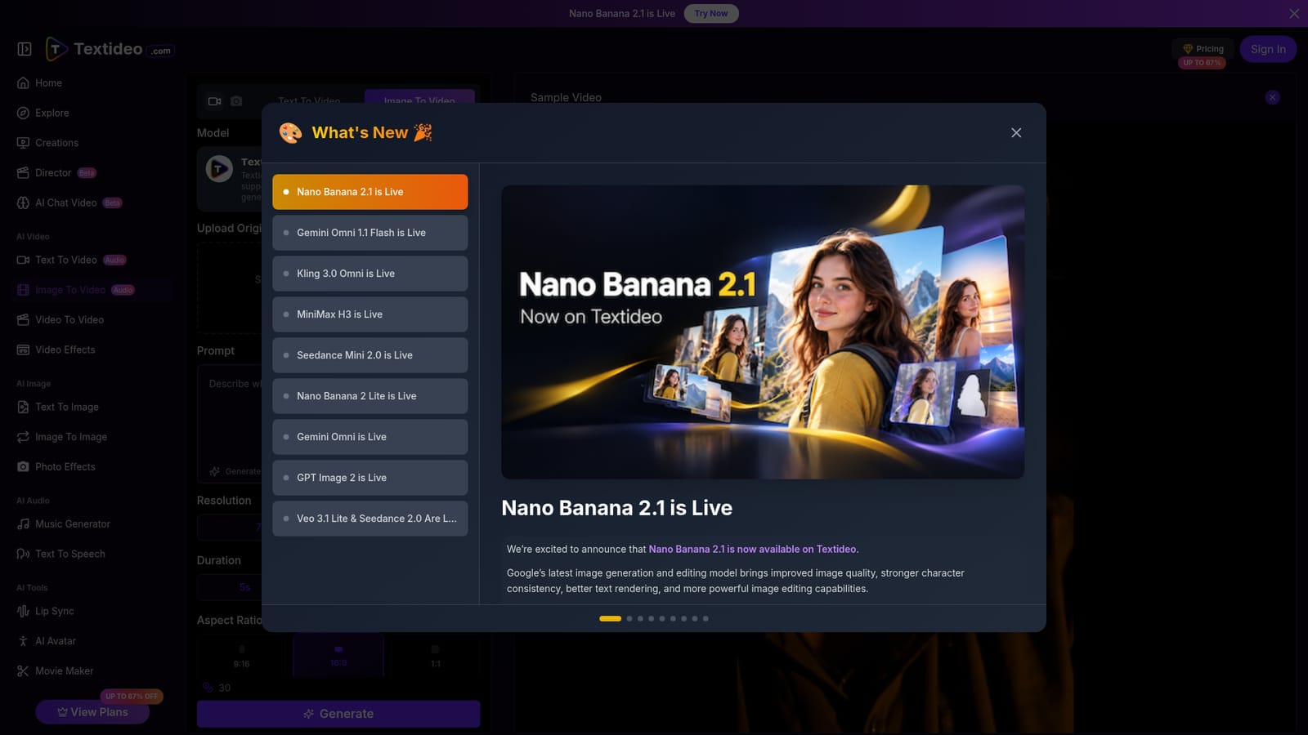Open Text To Image in the sidebar
This screenshot has width=1308, height=735.
[x=58, y=407]
